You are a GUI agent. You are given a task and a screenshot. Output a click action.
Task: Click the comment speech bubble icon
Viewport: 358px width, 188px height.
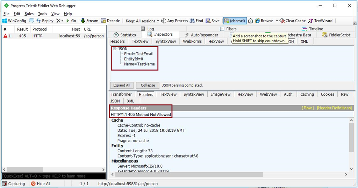point(32,21)
